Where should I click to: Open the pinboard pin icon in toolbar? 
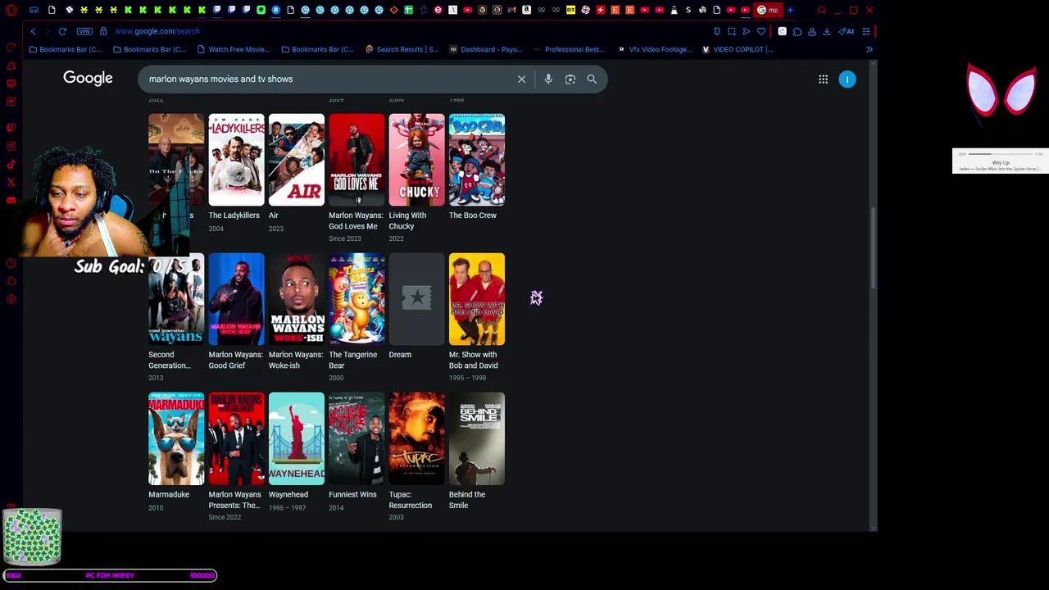[717, 31]
